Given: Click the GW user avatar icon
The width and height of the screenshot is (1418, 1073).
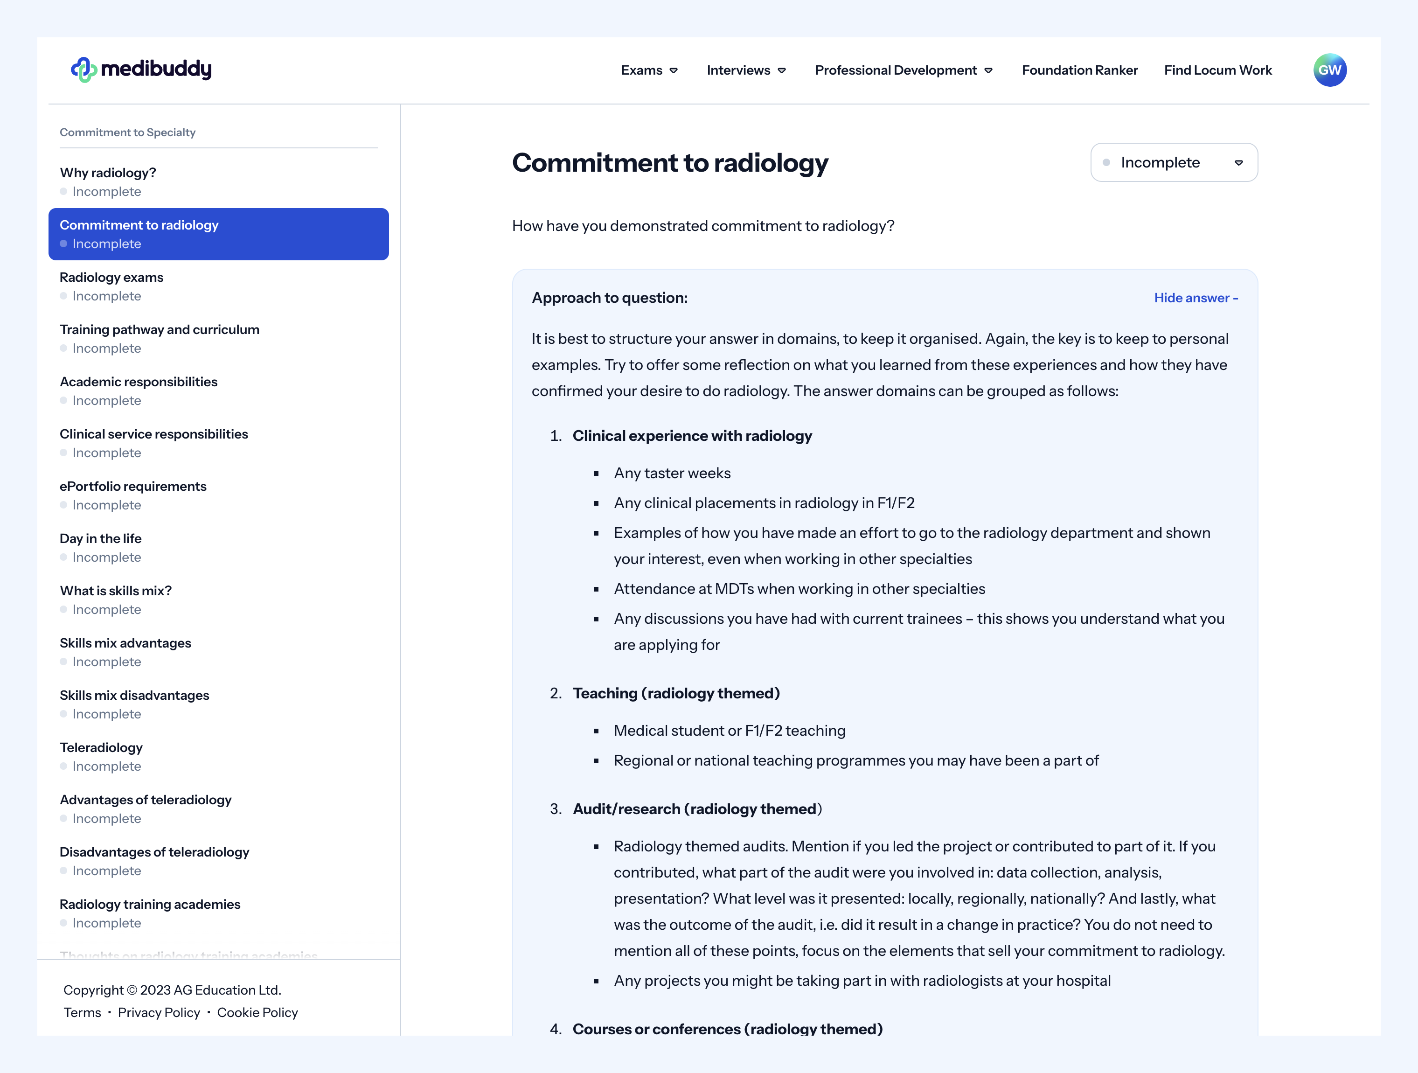Looking at the screenshot, I should pos(1329,70).
